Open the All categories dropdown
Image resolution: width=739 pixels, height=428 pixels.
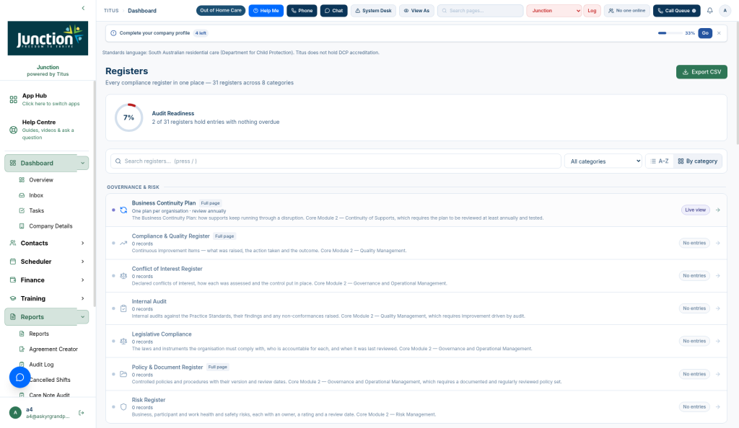pyautogui.click(x=604, y=161)
